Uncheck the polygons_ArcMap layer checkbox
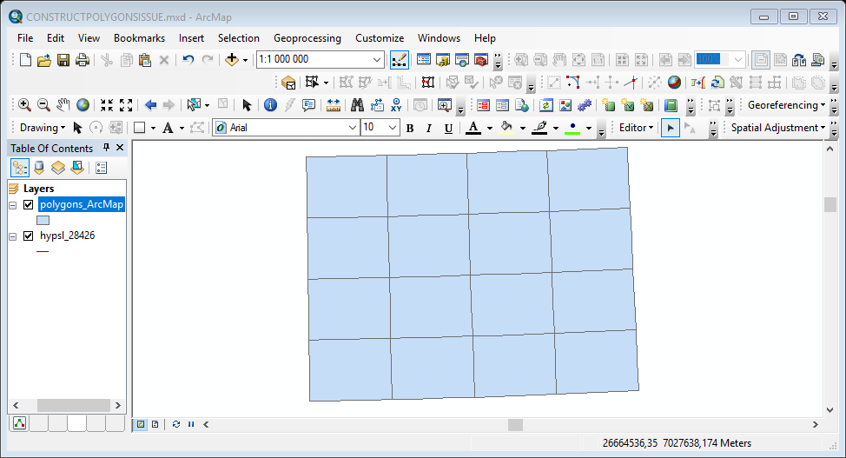The image size is (846, 458). click(x=28, y=205)
